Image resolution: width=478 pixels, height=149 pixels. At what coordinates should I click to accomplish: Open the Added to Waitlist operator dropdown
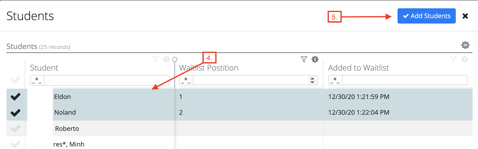(335, 80)
